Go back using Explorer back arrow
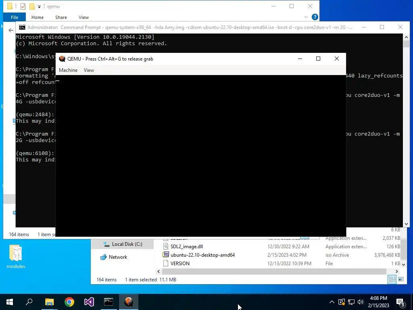This screenshot has height=310, width=413. point(10,30)
